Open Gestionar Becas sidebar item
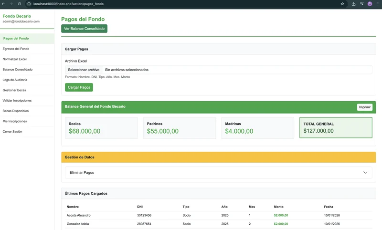The image size is (382, 230). pos(27,90)
